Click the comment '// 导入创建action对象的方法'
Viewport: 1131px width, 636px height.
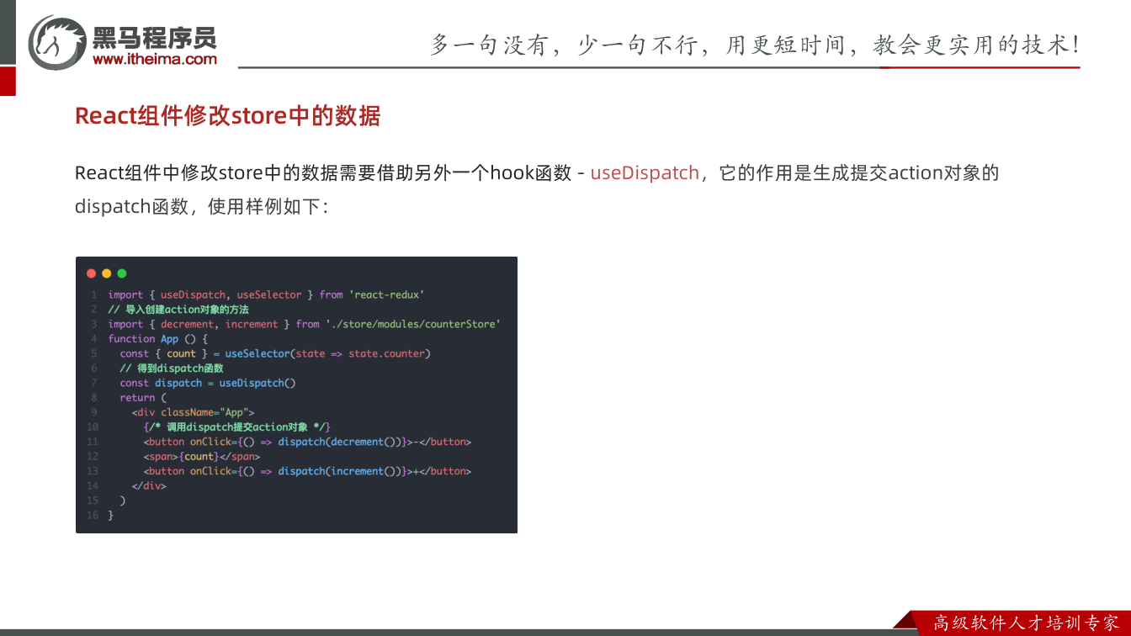coord(178,310)
